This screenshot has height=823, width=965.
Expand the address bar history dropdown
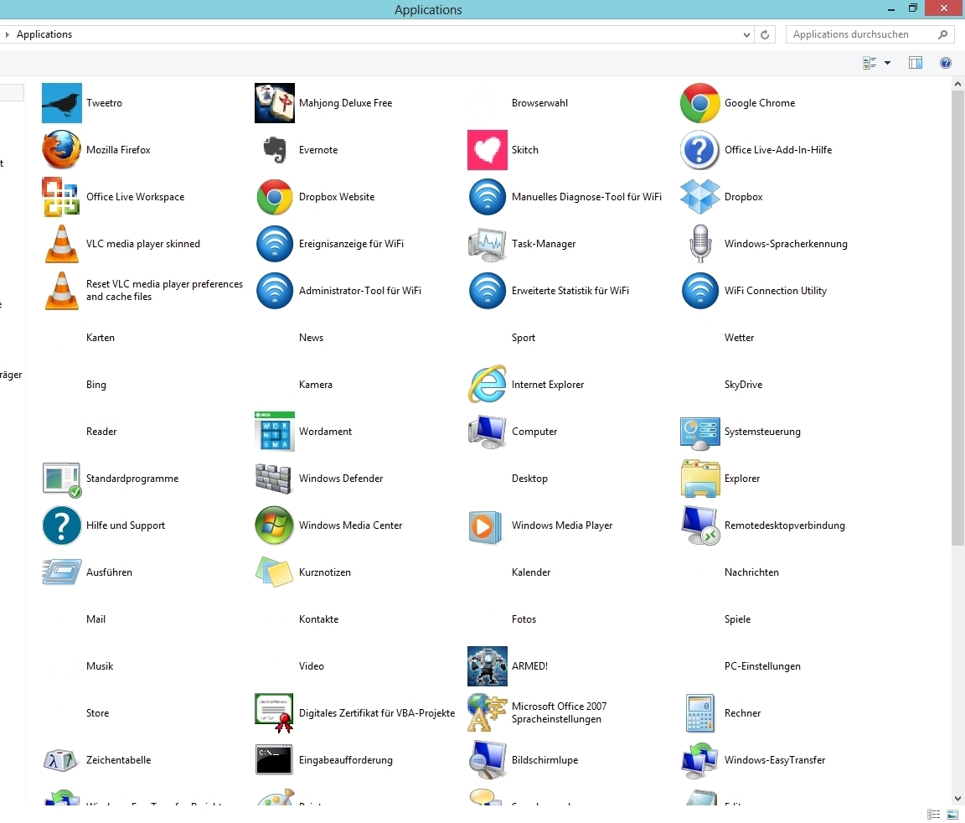746,34
